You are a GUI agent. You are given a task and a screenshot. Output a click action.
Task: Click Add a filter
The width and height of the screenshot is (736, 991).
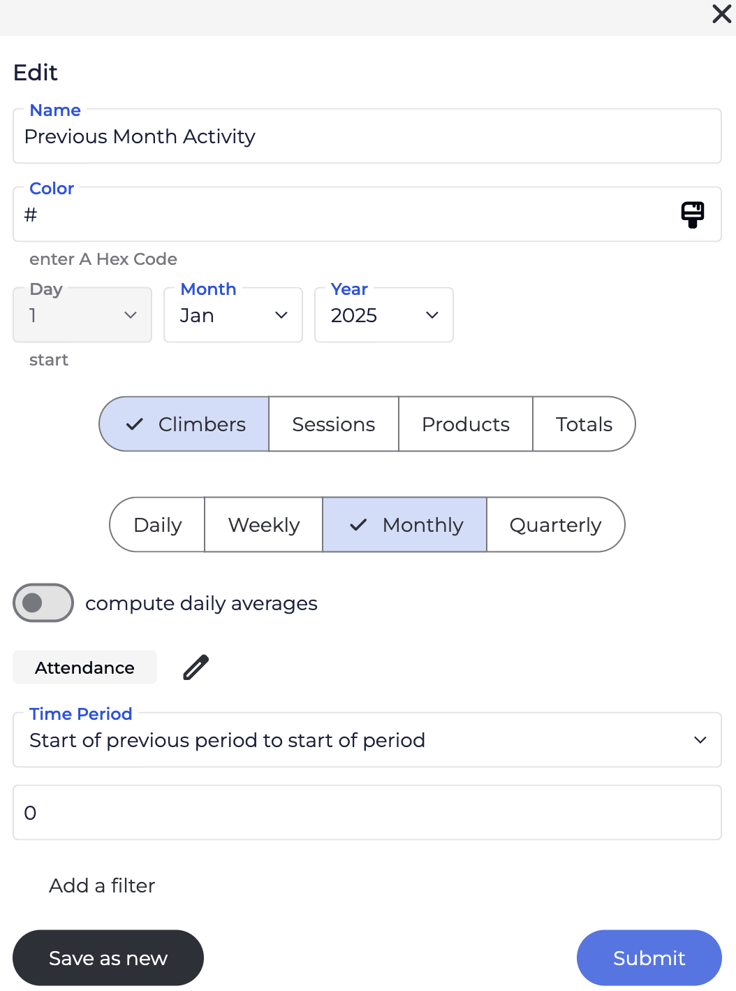click(x=102, y=885)
